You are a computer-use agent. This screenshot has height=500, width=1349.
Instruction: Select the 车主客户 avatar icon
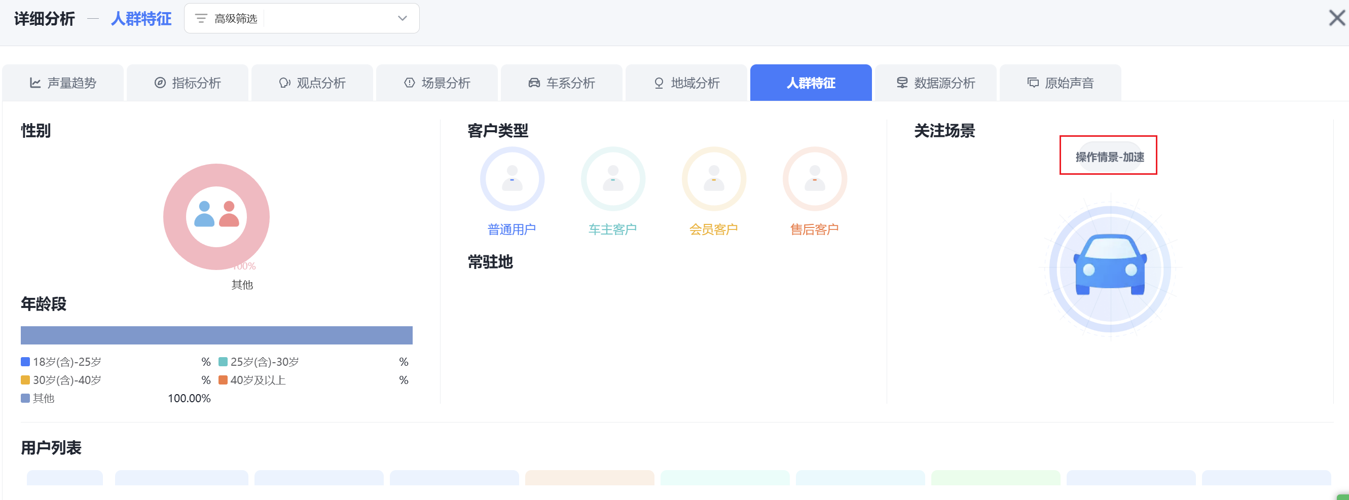pos(612,178)
